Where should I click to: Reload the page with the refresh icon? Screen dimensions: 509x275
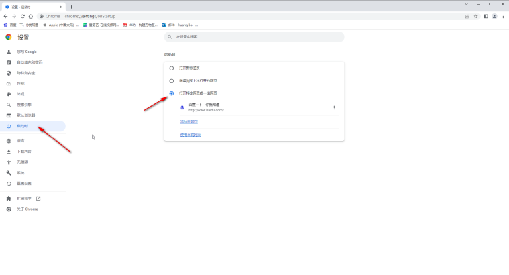click(x=23, y=16)
